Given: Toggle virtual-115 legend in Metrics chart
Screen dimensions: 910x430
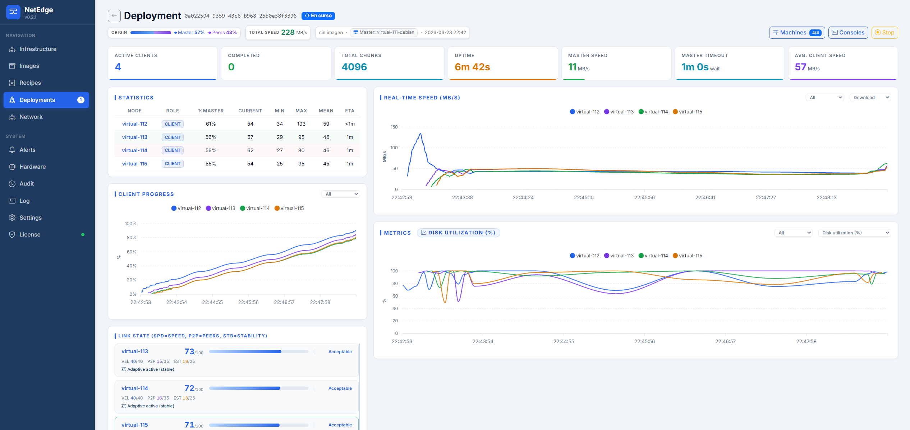Looking at the screenshot, I should click(687, 256).
